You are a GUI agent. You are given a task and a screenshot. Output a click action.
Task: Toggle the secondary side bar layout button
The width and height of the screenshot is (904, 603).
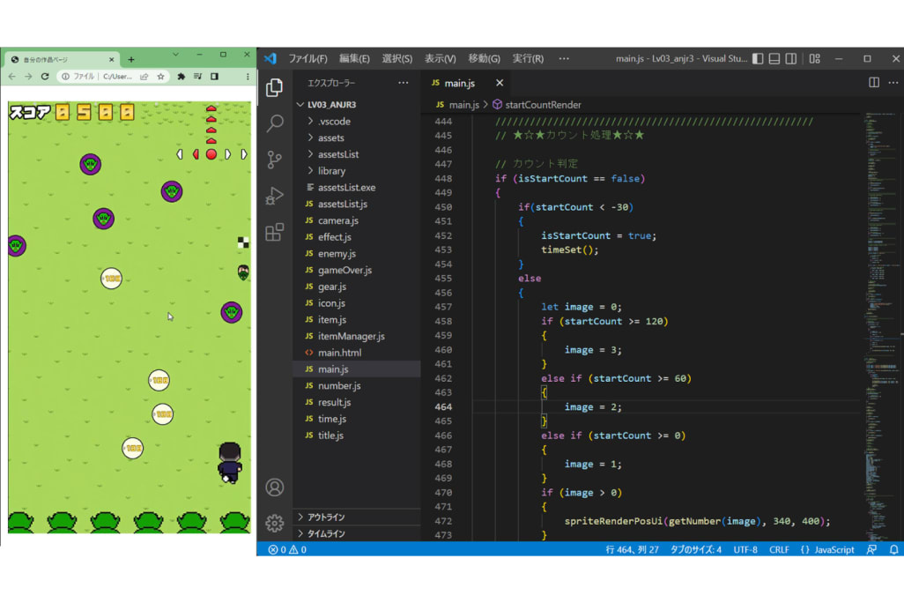tap(791, 59)
